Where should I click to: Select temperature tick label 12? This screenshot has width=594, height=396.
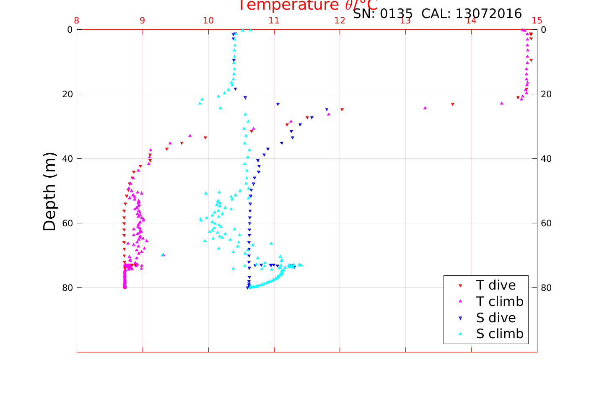(x=340, y=21)
